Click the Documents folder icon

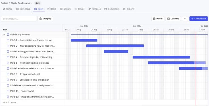106,9
